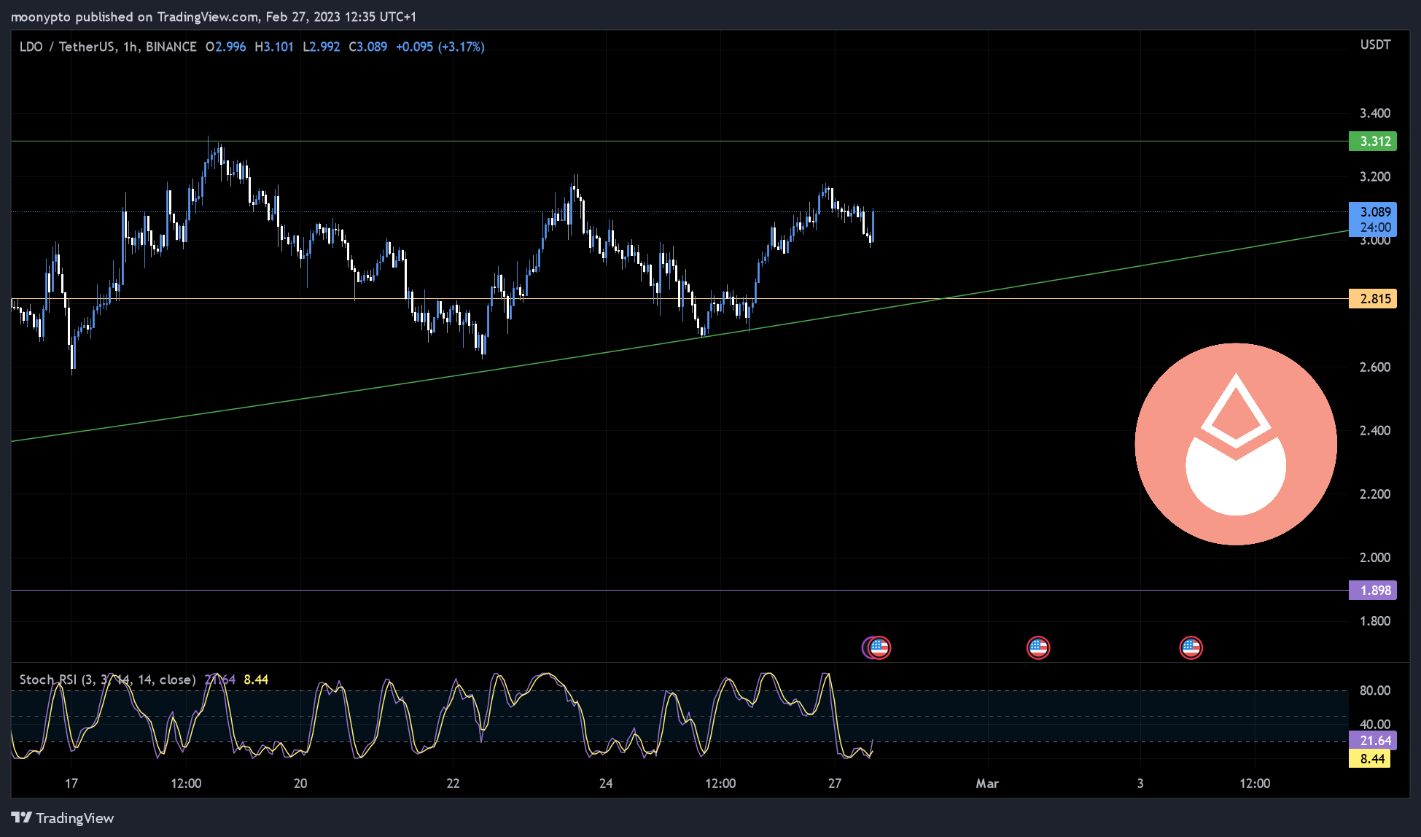Click the orange 2.815 price label
Screen dimensions: 1421x837
pos(1373,299)
